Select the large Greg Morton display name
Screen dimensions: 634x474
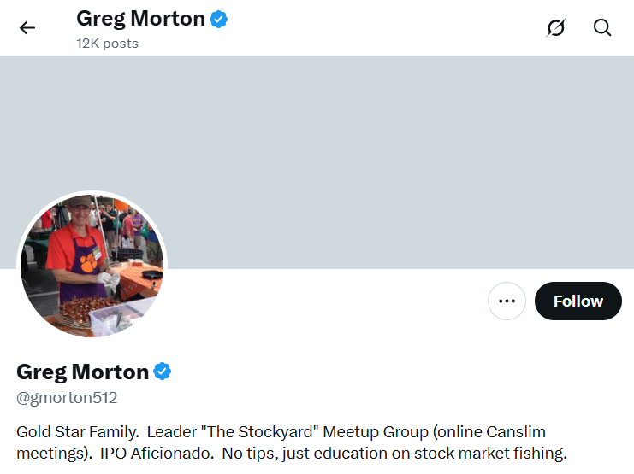click(x=82, y=372)
